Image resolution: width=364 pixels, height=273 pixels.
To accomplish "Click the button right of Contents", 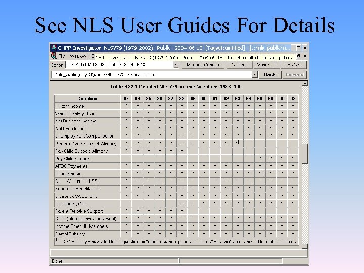I will pyautogui.click(x=267, y=65).
